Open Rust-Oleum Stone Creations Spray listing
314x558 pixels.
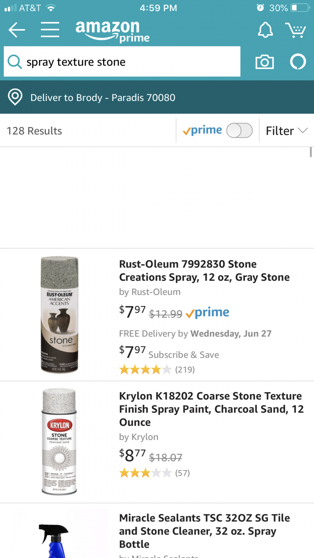(204, 270)
